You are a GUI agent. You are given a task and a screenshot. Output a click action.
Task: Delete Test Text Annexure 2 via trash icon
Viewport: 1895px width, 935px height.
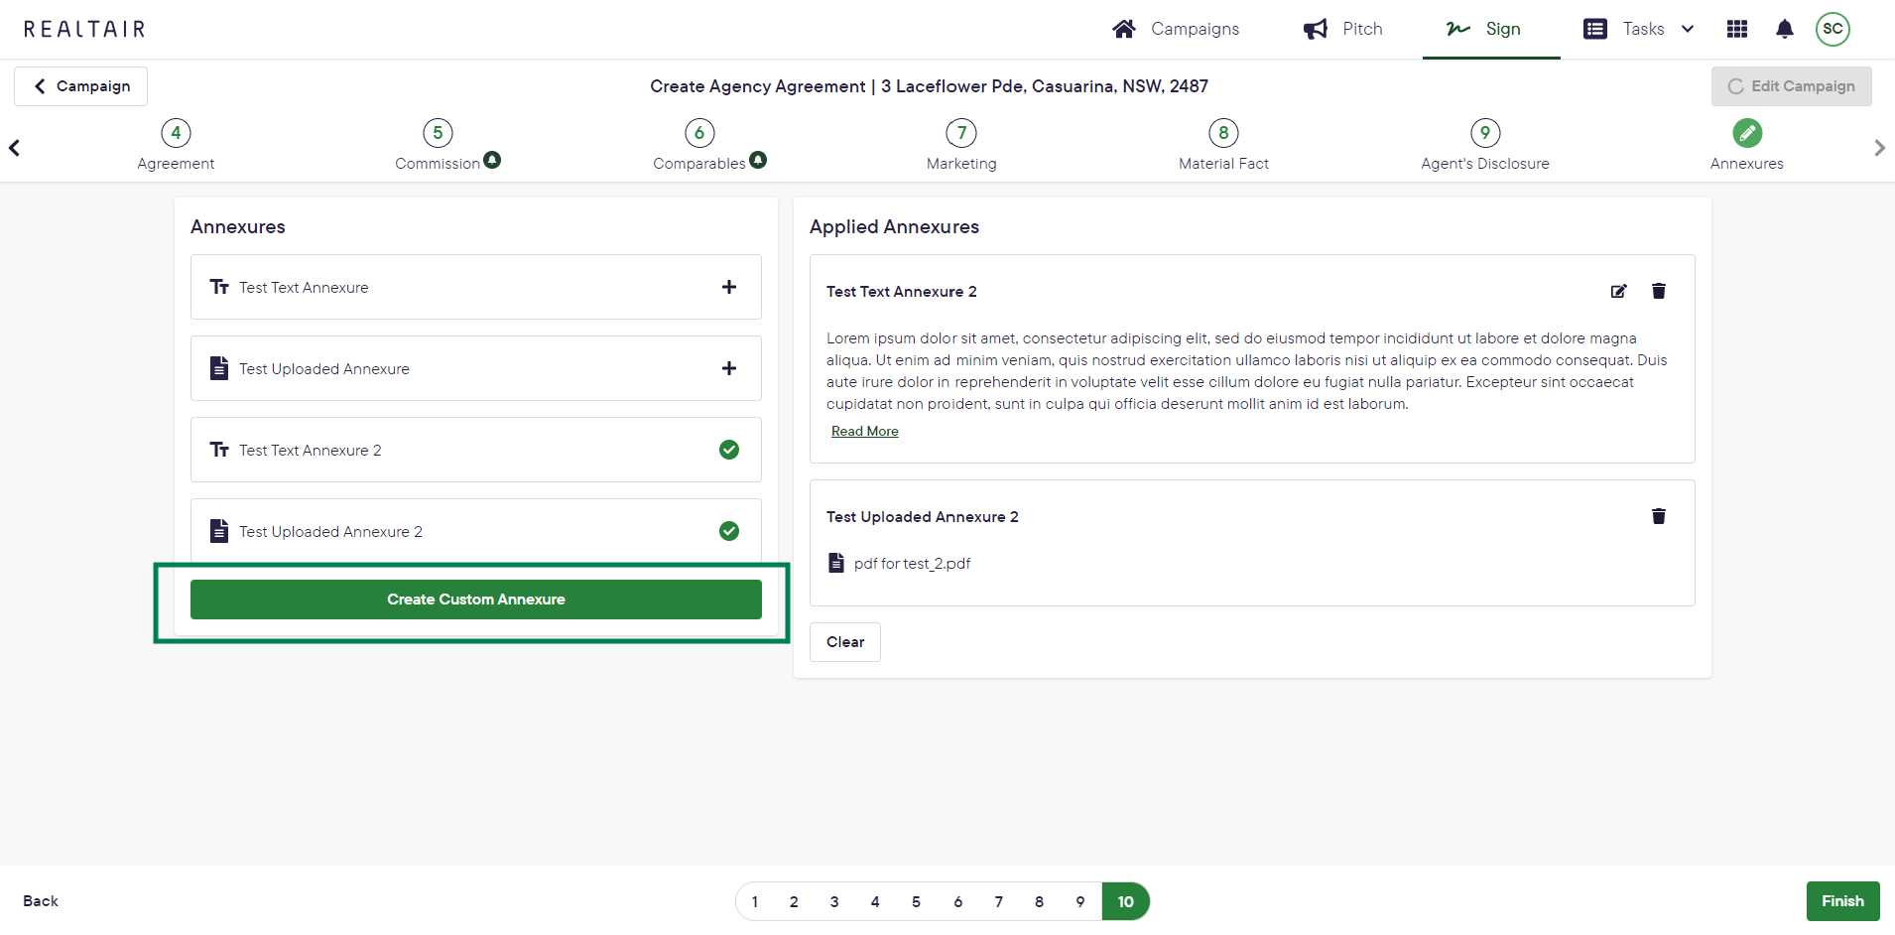[1658, 291]
